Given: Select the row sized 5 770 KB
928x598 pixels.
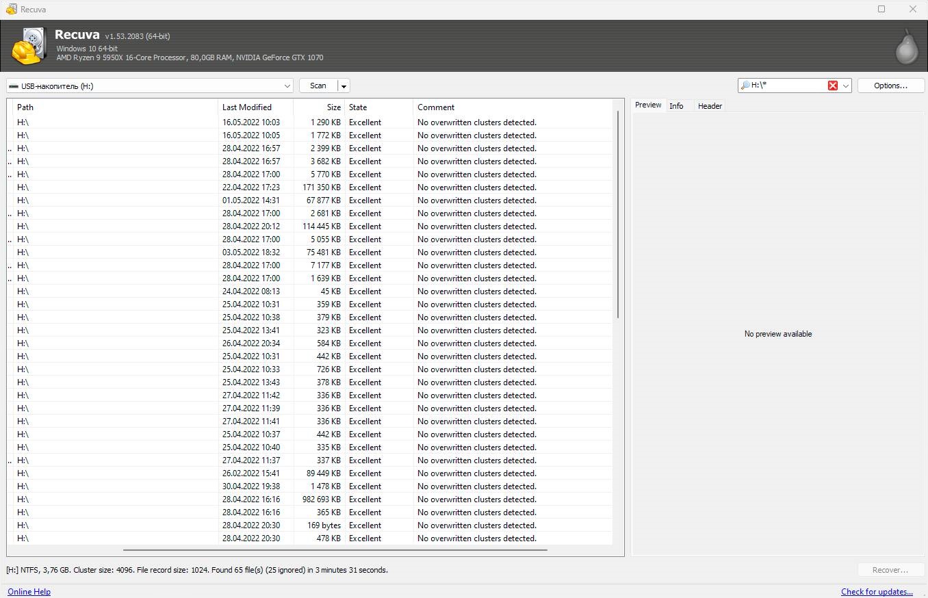Looking at the screenshot, I should pos(310,174).
